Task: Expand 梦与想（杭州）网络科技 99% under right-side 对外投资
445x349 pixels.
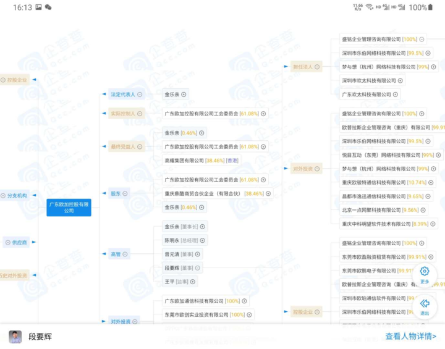Action: coord(434,169)
